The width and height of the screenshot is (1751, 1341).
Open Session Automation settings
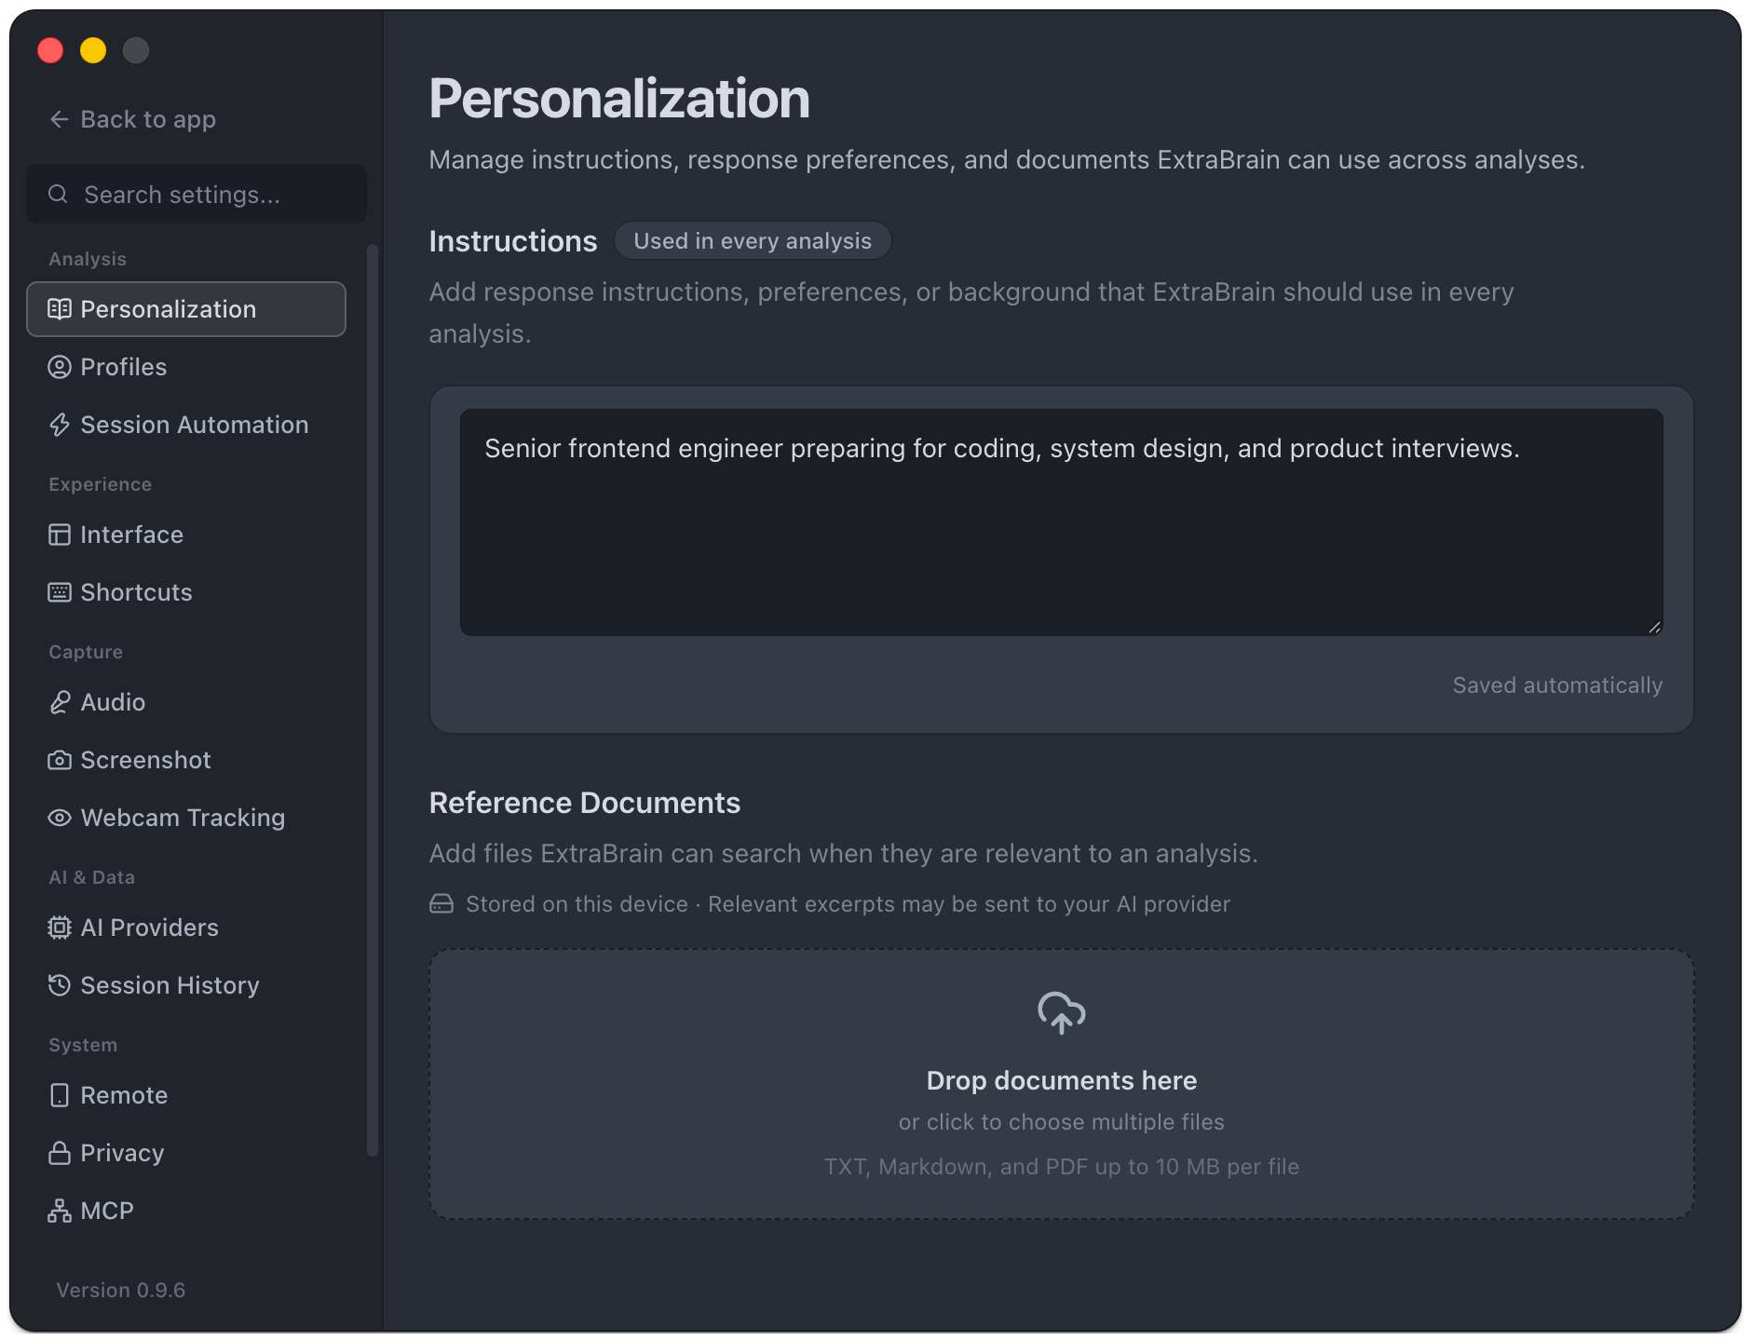pyautogui.click(x=186, y=425)
